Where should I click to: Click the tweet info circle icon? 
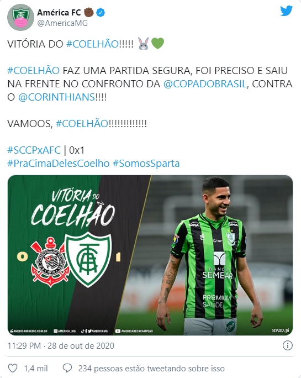point(288,345)
